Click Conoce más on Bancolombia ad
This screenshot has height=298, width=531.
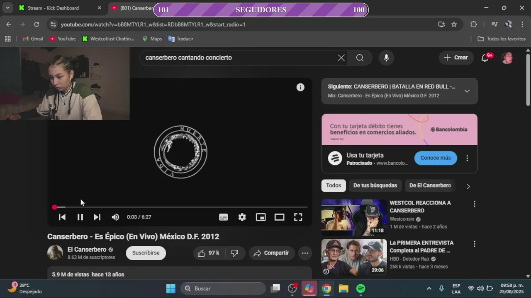point(436,158)
